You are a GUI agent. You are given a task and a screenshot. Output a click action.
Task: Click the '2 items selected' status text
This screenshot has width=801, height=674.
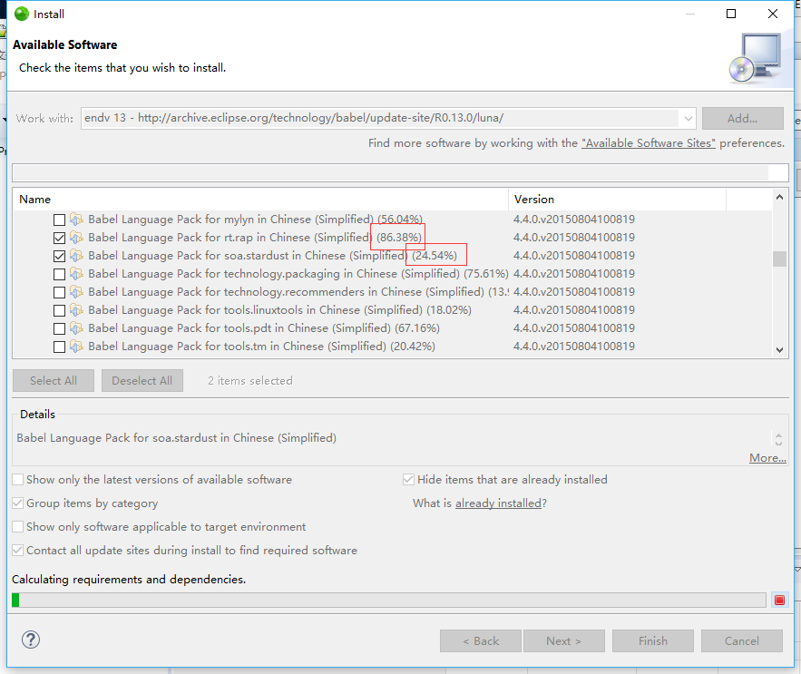point(250,381)
